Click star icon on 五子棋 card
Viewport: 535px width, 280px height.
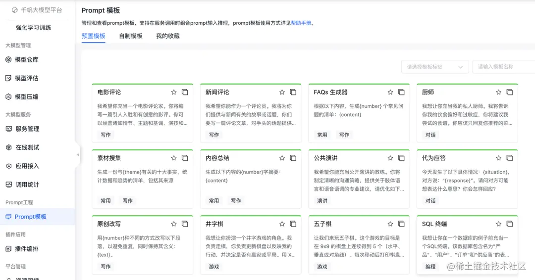[x=390, y=224]
